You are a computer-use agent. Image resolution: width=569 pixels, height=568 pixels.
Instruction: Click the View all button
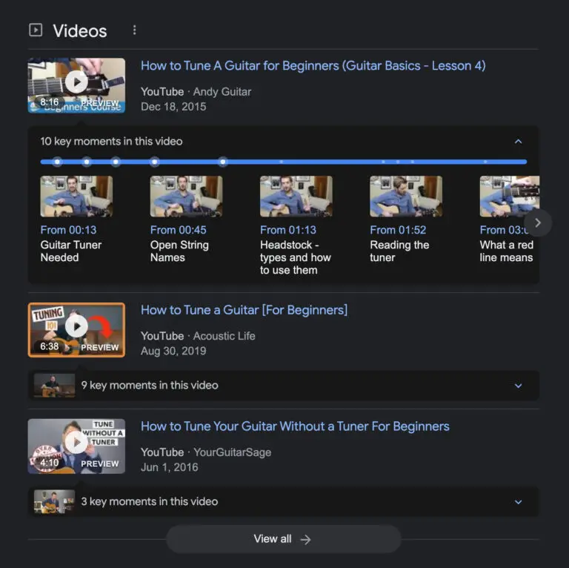pyautogui.click(x=283, y=539)
